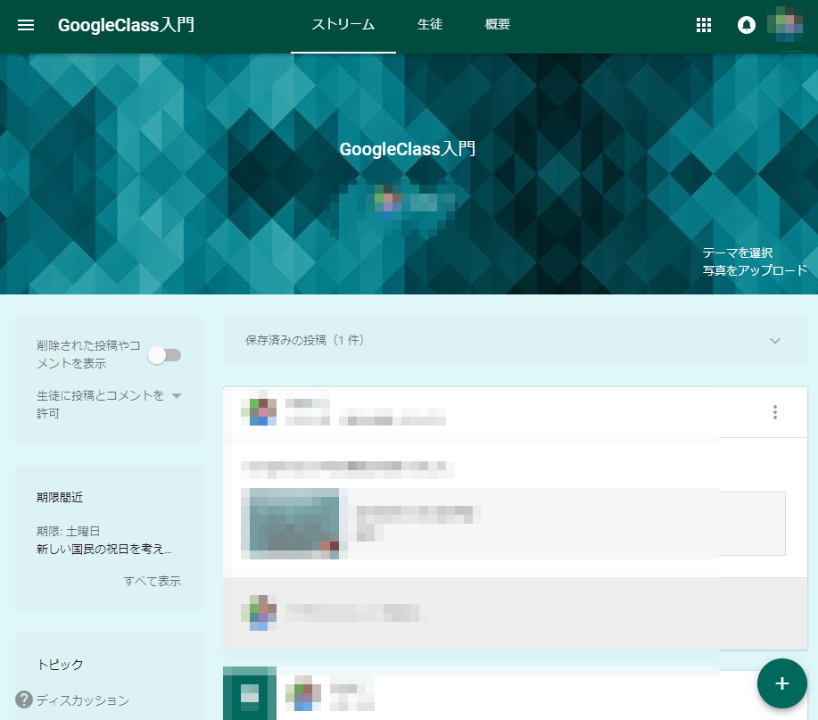Switch to the 生徒 tab
This screenshot has height=720, width=818.
point(430,24)
